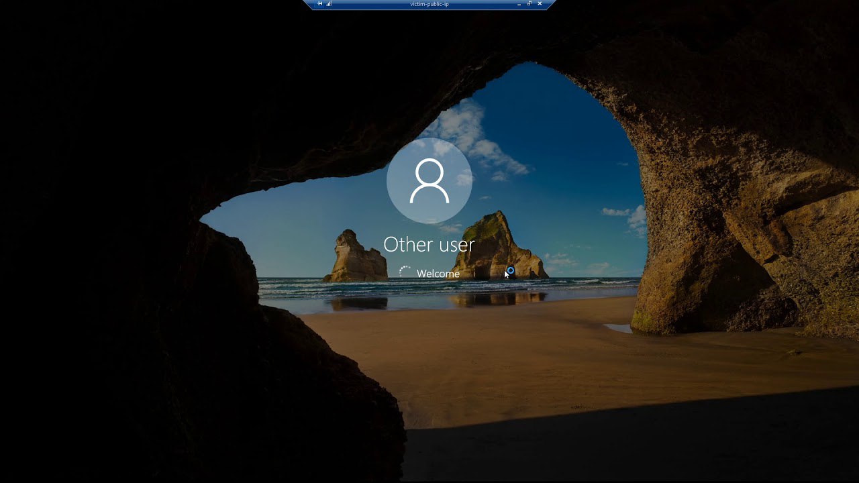
Task: Click the Other user avatar picture
Action: (x=429, y=180)
